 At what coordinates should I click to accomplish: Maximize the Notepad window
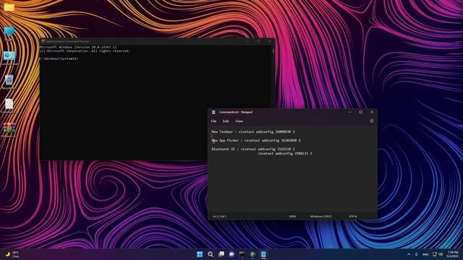pos(360,112)
